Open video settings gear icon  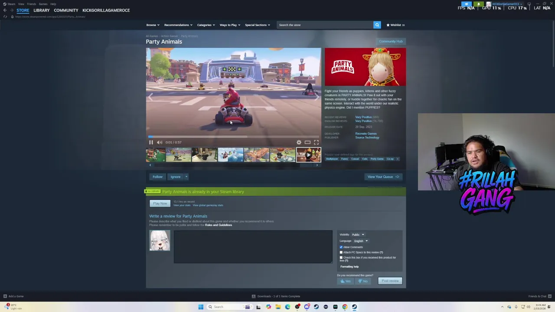point(299,142)
